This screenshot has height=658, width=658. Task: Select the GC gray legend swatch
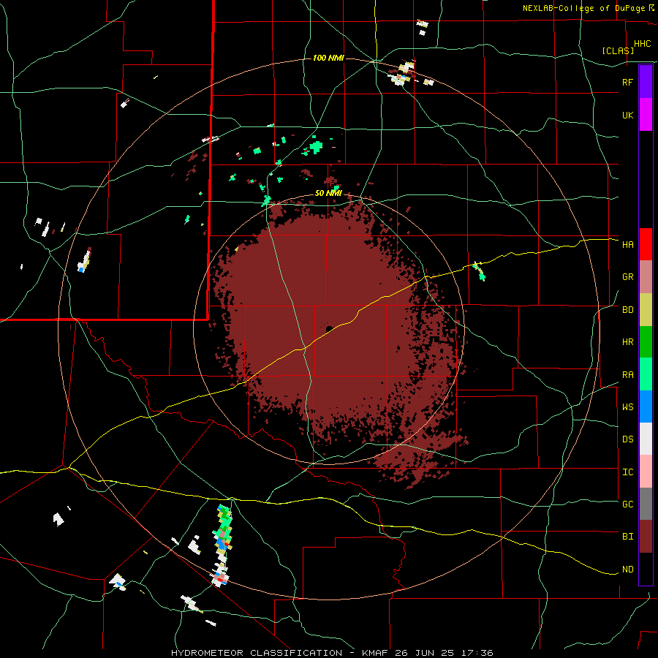646,504
